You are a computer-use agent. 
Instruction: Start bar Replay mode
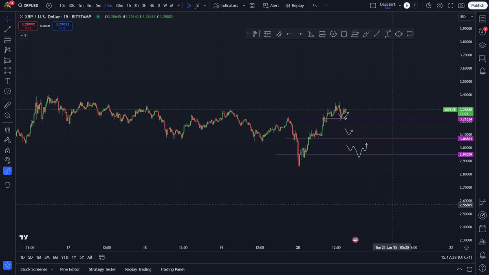pos(295,6)
